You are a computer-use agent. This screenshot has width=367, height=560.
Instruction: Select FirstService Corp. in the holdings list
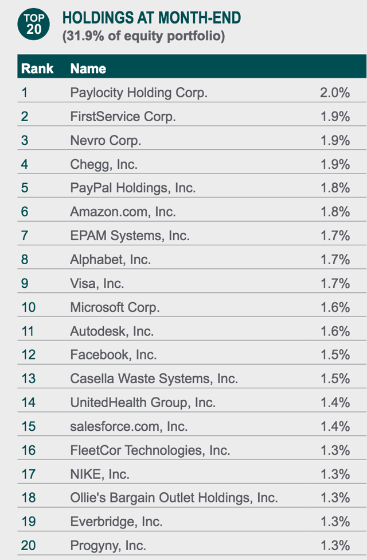(123, 117)
